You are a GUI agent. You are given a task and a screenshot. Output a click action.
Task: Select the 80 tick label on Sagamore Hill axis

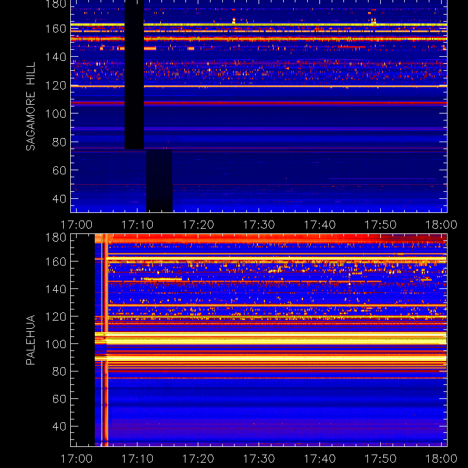point(59,142)
